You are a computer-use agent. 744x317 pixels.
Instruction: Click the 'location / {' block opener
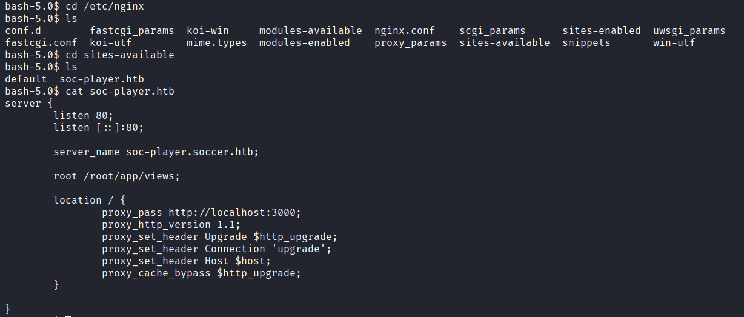point(90,200)
